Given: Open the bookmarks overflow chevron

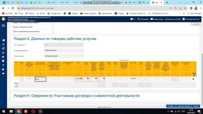Looking at the screenshot, I should [184, 13].
